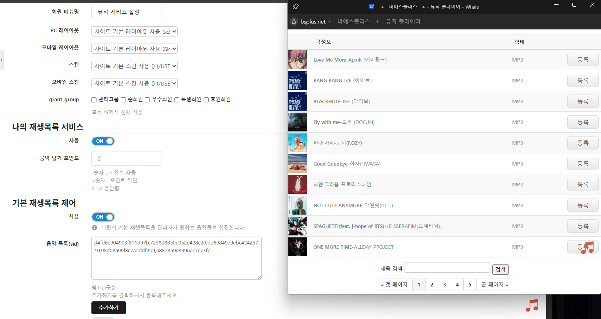This screenshot has height=319, width=601.
Task: Register Love Me More with its 등록 button
Action: [583, 60]
